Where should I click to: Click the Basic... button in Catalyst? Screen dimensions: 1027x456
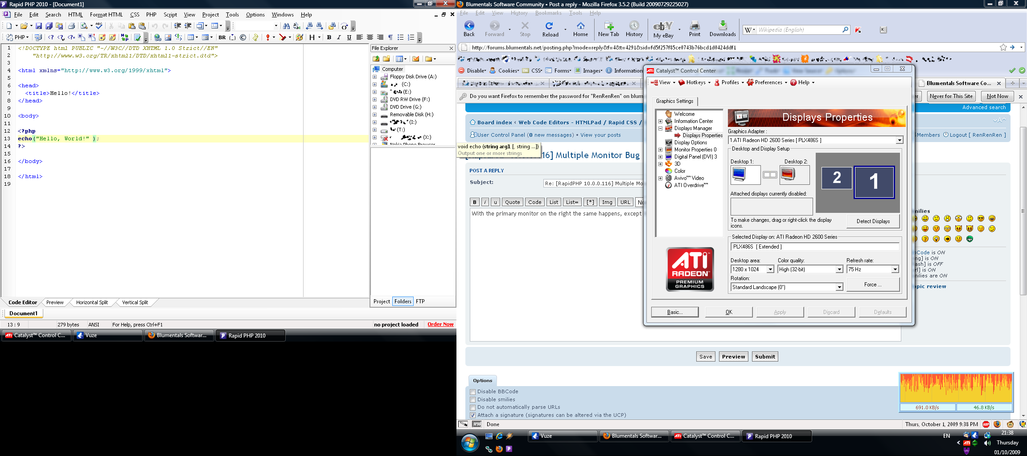tap(675, 312)
